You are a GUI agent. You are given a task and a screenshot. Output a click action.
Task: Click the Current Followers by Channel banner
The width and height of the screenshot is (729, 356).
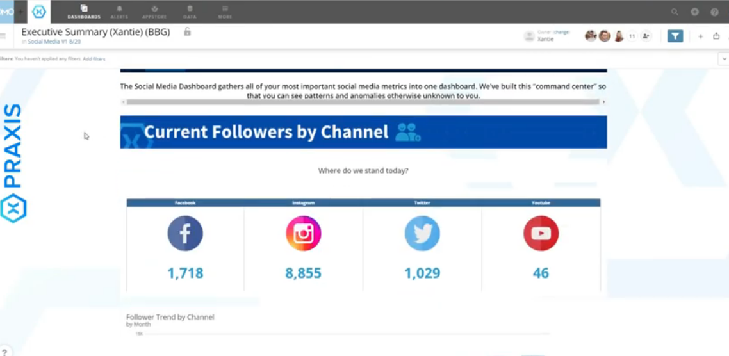(x=364, y=132)
